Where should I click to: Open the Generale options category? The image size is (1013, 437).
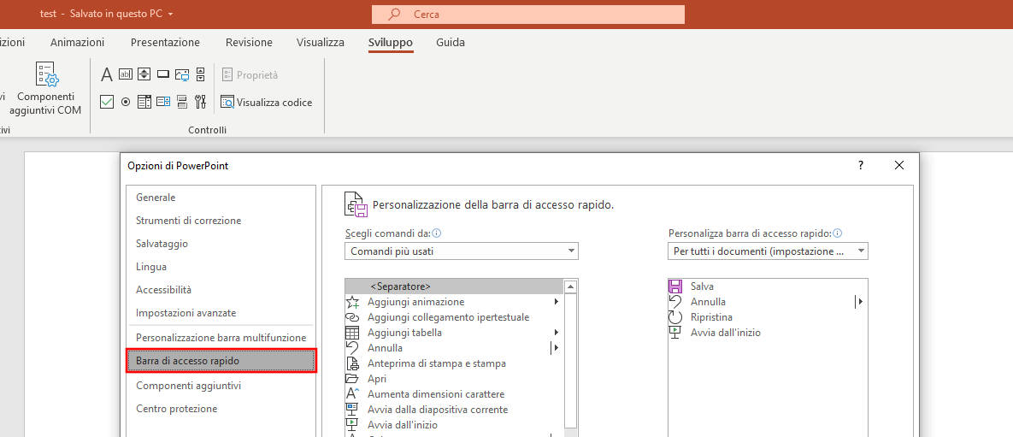click(x=221, y=198)
